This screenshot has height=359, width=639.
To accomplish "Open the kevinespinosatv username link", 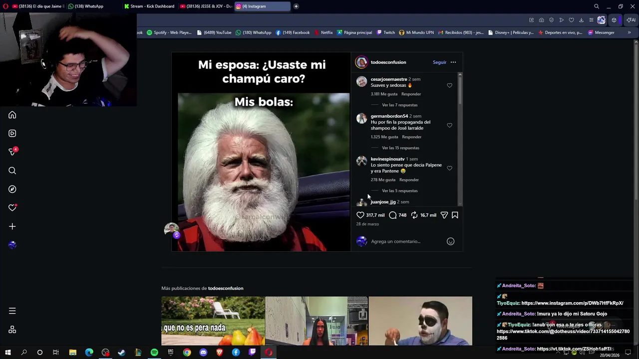I will 387,159.
